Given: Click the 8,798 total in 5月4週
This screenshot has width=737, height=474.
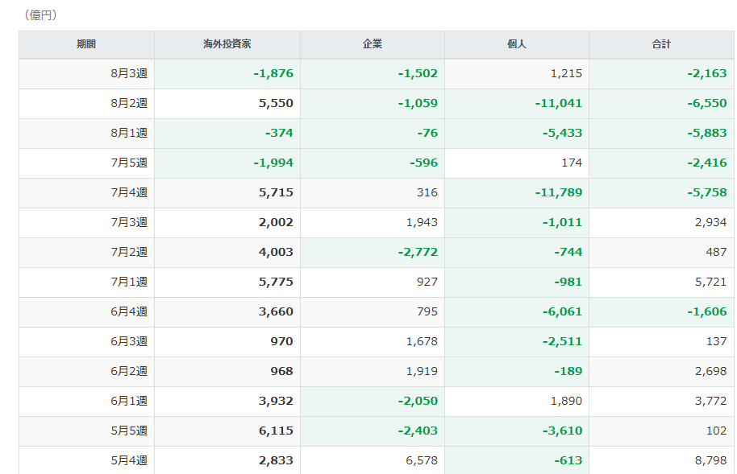Looking at the screenshot, I should pos(710,460).
